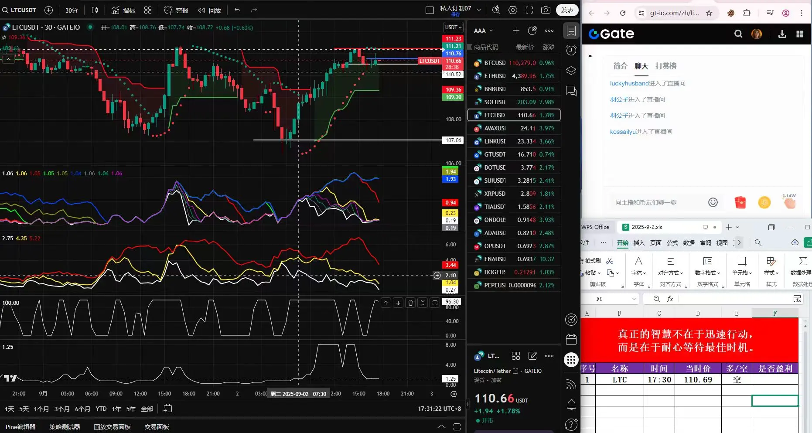Maximize indicator pane icon
This screenshot has width=812, height=433.
435,303
